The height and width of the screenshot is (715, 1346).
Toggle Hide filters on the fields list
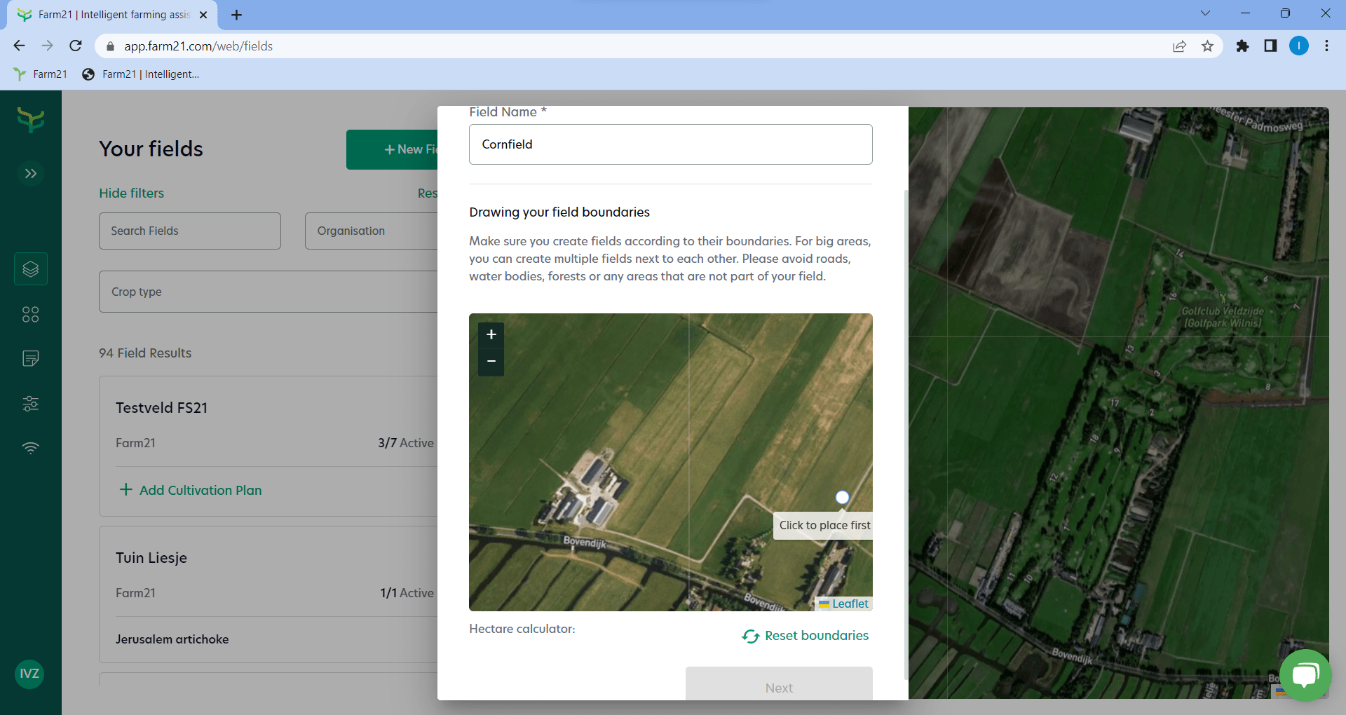click(131, 193)
